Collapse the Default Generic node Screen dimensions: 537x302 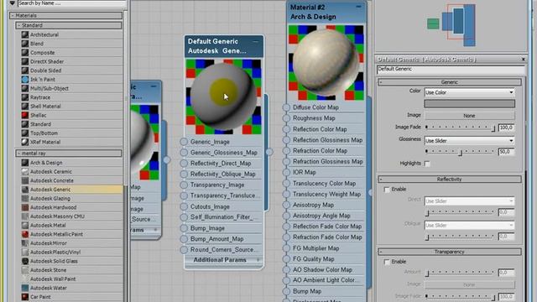255,41
